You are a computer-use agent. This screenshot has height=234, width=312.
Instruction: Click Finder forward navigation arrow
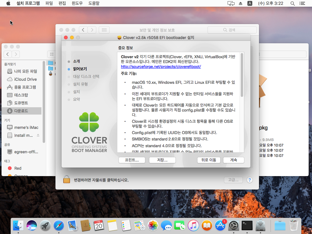[x=16, y=54]
